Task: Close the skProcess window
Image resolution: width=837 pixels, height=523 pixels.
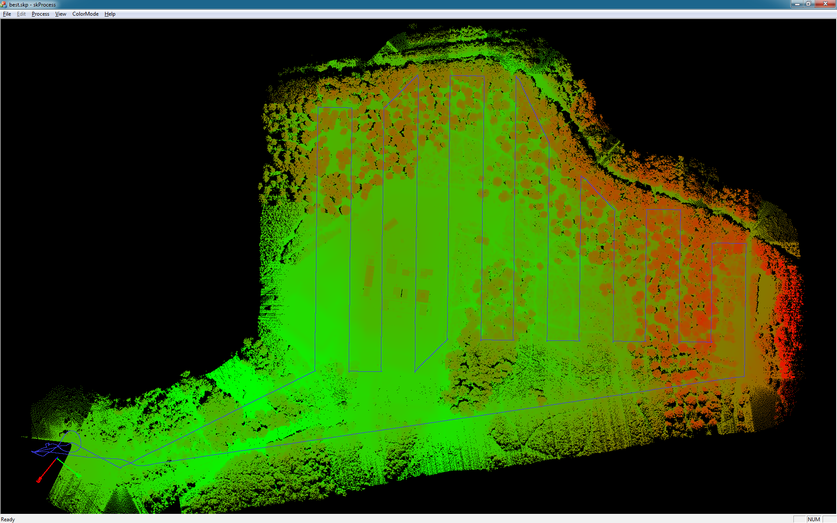Action: pyautogui.click(x=825, y=4)
